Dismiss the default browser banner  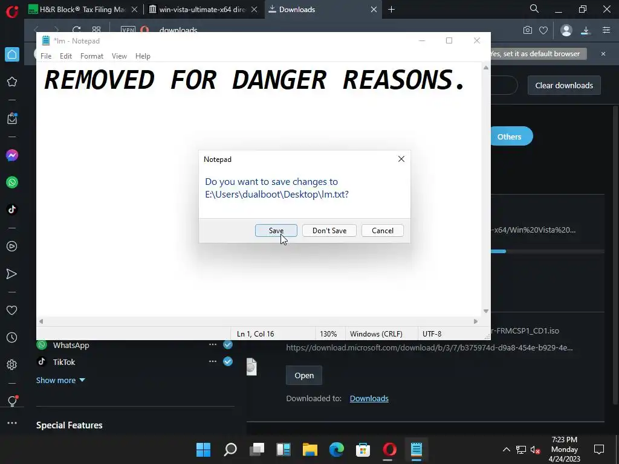(603, 54)
